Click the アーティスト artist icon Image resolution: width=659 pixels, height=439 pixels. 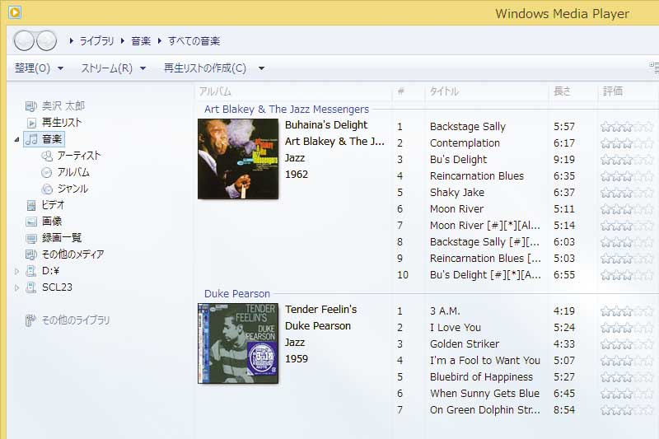point(47,156)
